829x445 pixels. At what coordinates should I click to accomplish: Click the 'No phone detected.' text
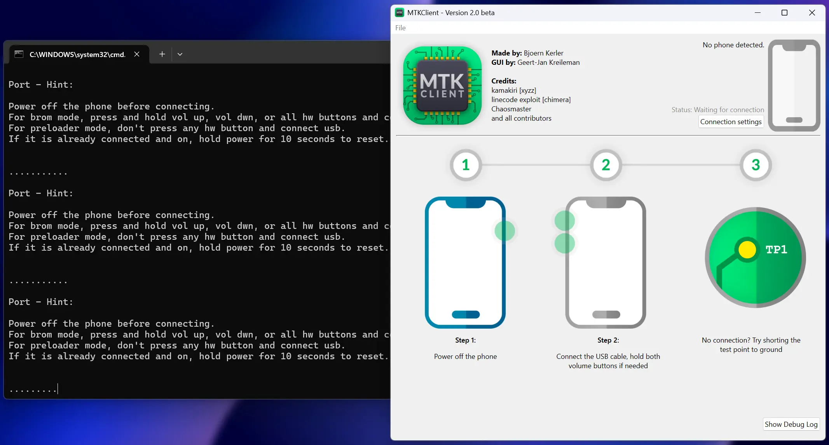point(733,45)
